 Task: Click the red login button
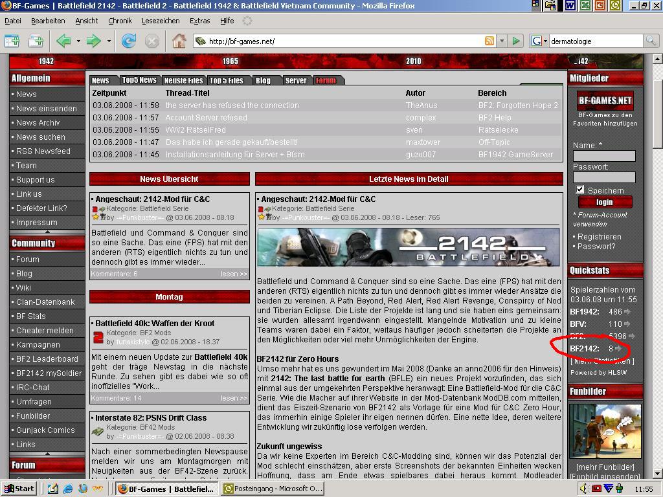pyautogui.click(x=605, y=203)
